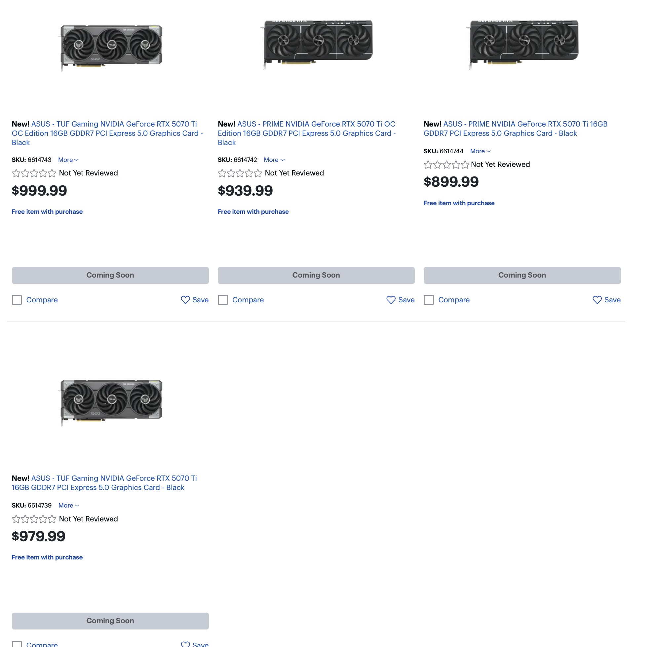Click Coming Soon button for $999.99 card
The width and height of the screenshot is (655, 647).
110,275
